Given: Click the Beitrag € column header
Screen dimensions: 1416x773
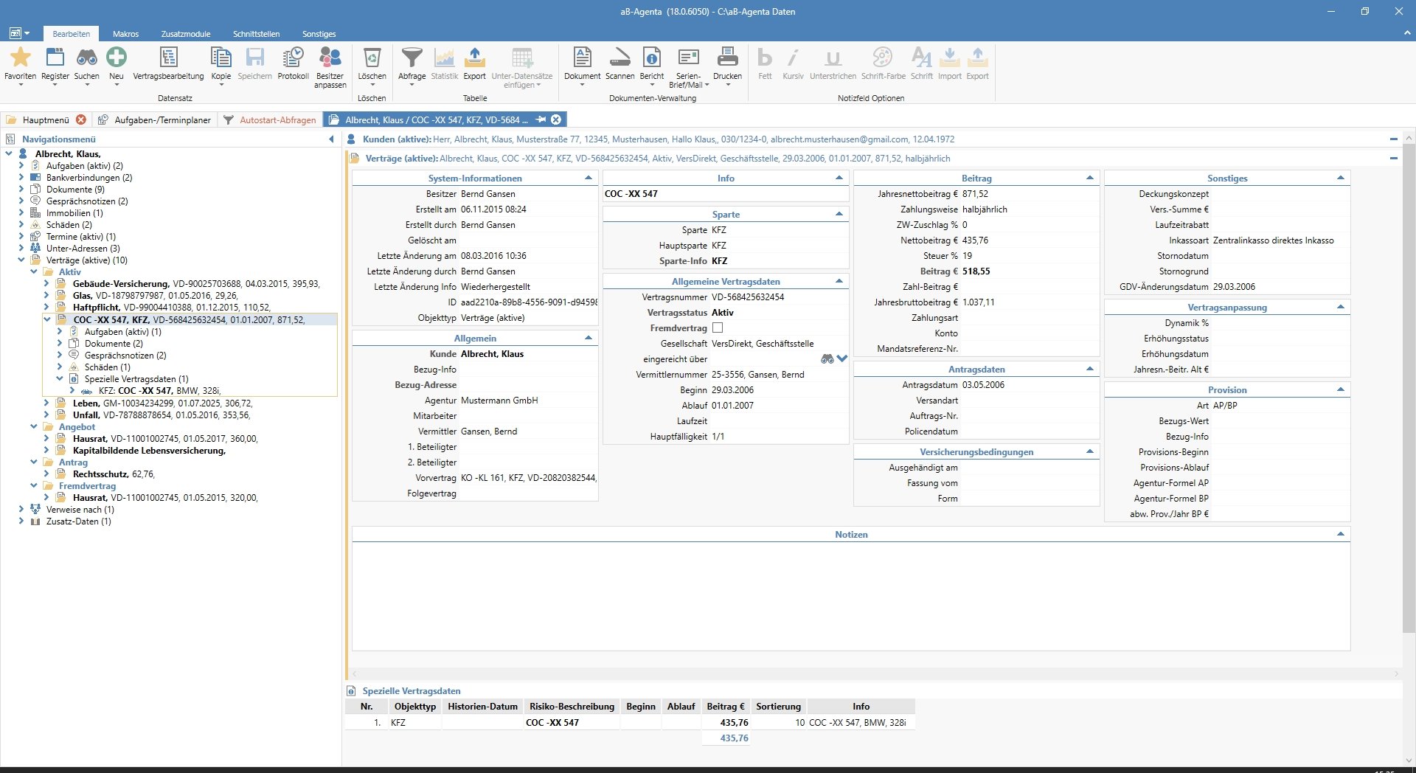Looking at the screenshot, I should coord(725,707).
